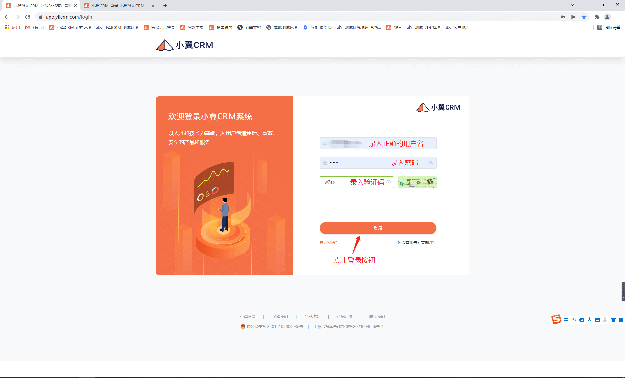Open 皖ICP备2021004056号-1 link
625x378 pixels.
(361, 327)
